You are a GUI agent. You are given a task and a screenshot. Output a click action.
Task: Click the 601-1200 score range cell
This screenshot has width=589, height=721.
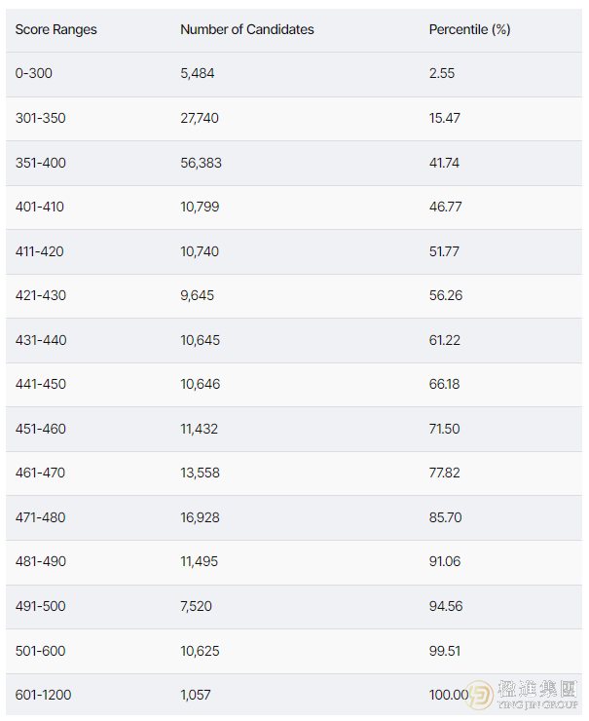tap(43, 695)
